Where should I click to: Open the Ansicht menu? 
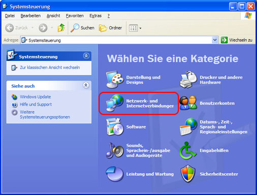[53, 16]
